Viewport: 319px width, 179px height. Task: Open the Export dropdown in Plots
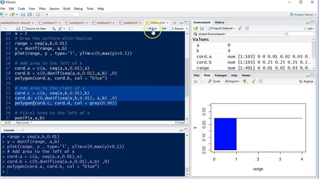pyautogui.click(x=232, y=82)
